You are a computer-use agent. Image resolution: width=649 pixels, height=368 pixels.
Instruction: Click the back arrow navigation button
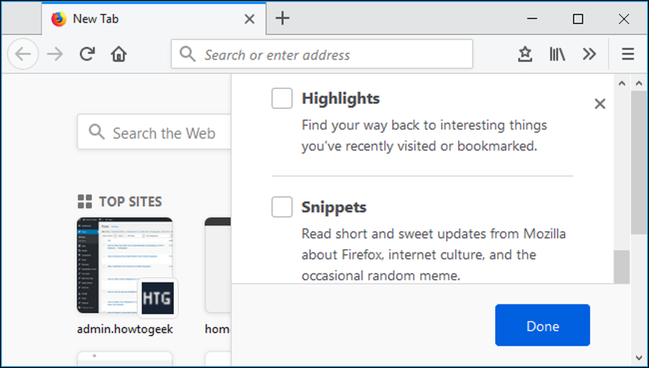(23, 54)
